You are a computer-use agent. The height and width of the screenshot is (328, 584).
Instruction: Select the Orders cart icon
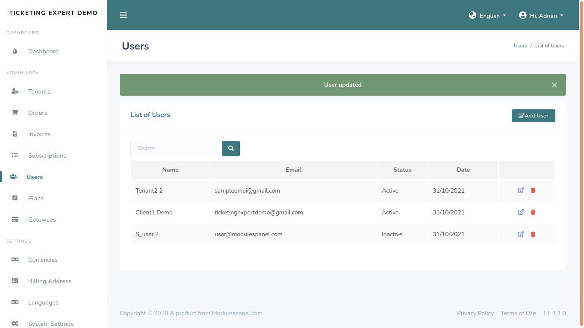(x=15, y=112)
